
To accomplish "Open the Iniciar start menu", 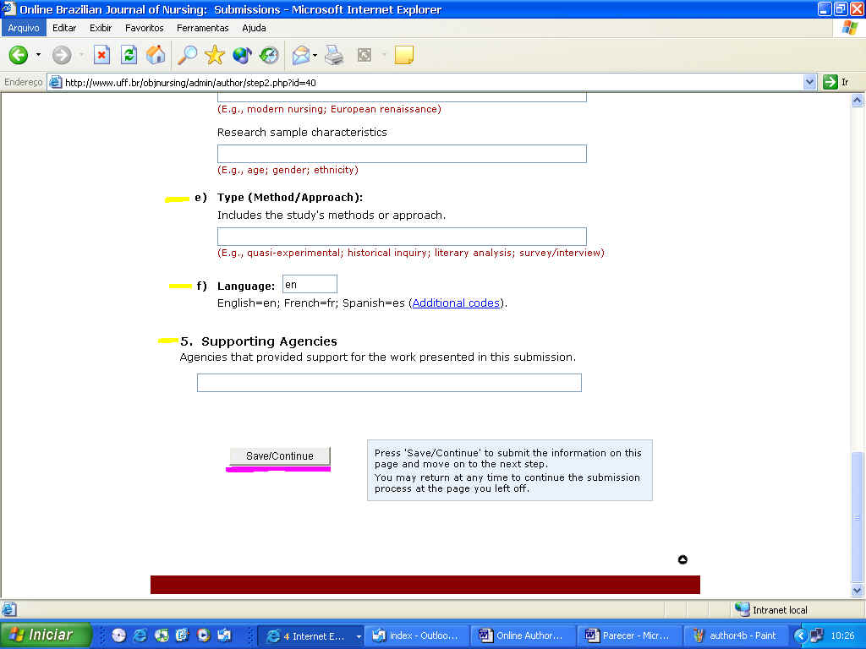I will [x=46, y=635].
